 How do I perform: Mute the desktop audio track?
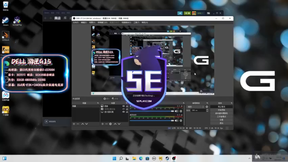pos(176,121)
